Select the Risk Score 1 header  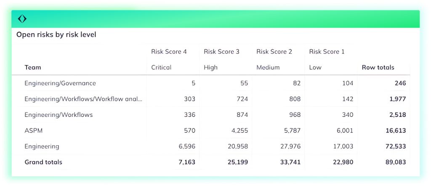coord(327,52)
